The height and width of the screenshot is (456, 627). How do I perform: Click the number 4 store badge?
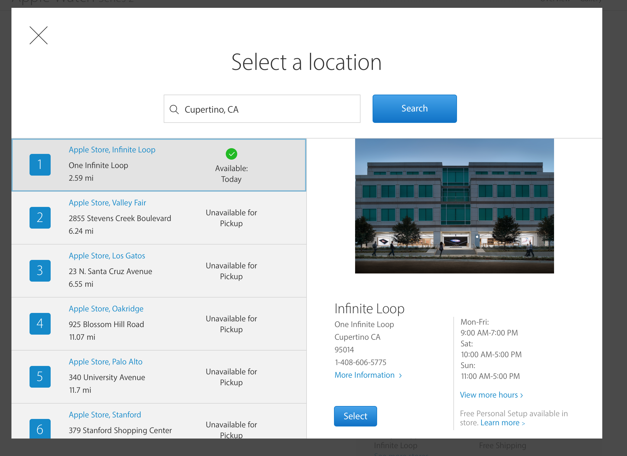tap(40, 324)
